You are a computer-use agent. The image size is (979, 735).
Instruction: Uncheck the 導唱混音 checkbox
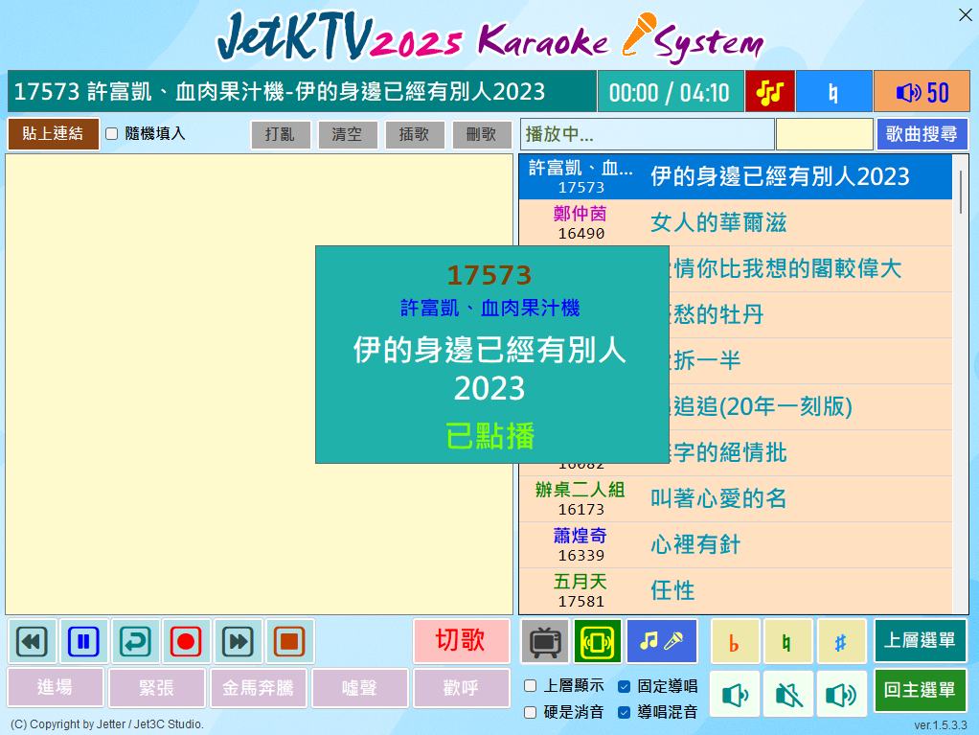pyautogui.click(x=624, y=712)
